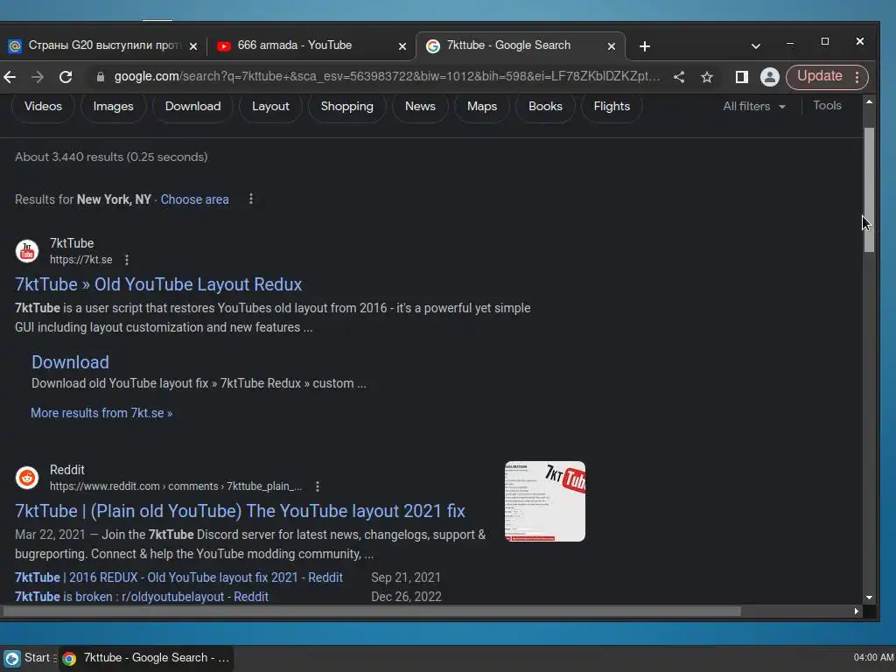Click the 7ktTube Reddit result thumbnail

(545, 501)
